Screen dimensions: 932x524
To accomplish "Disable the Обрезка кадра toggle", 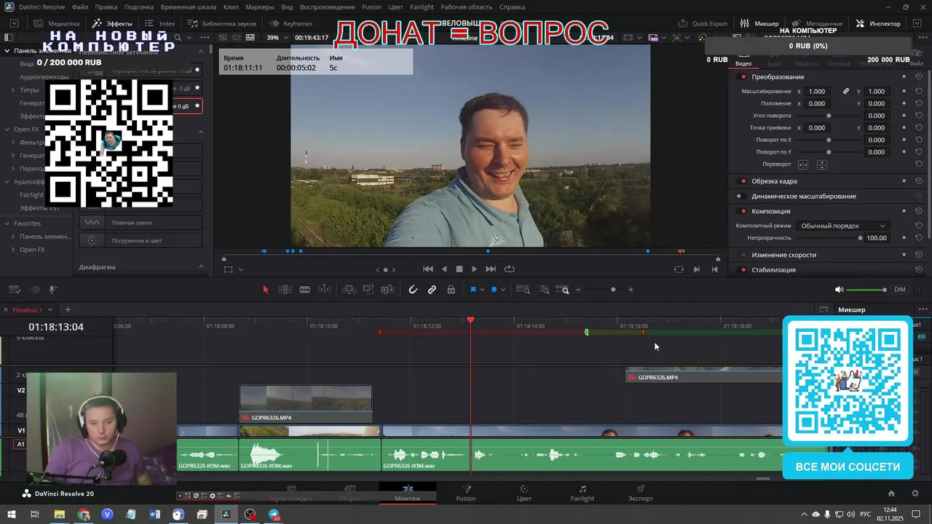I will click(743, 181).
